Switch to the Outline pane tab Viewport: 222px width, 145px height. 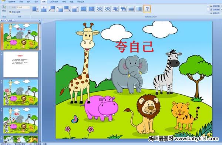[x=10, y=20]
